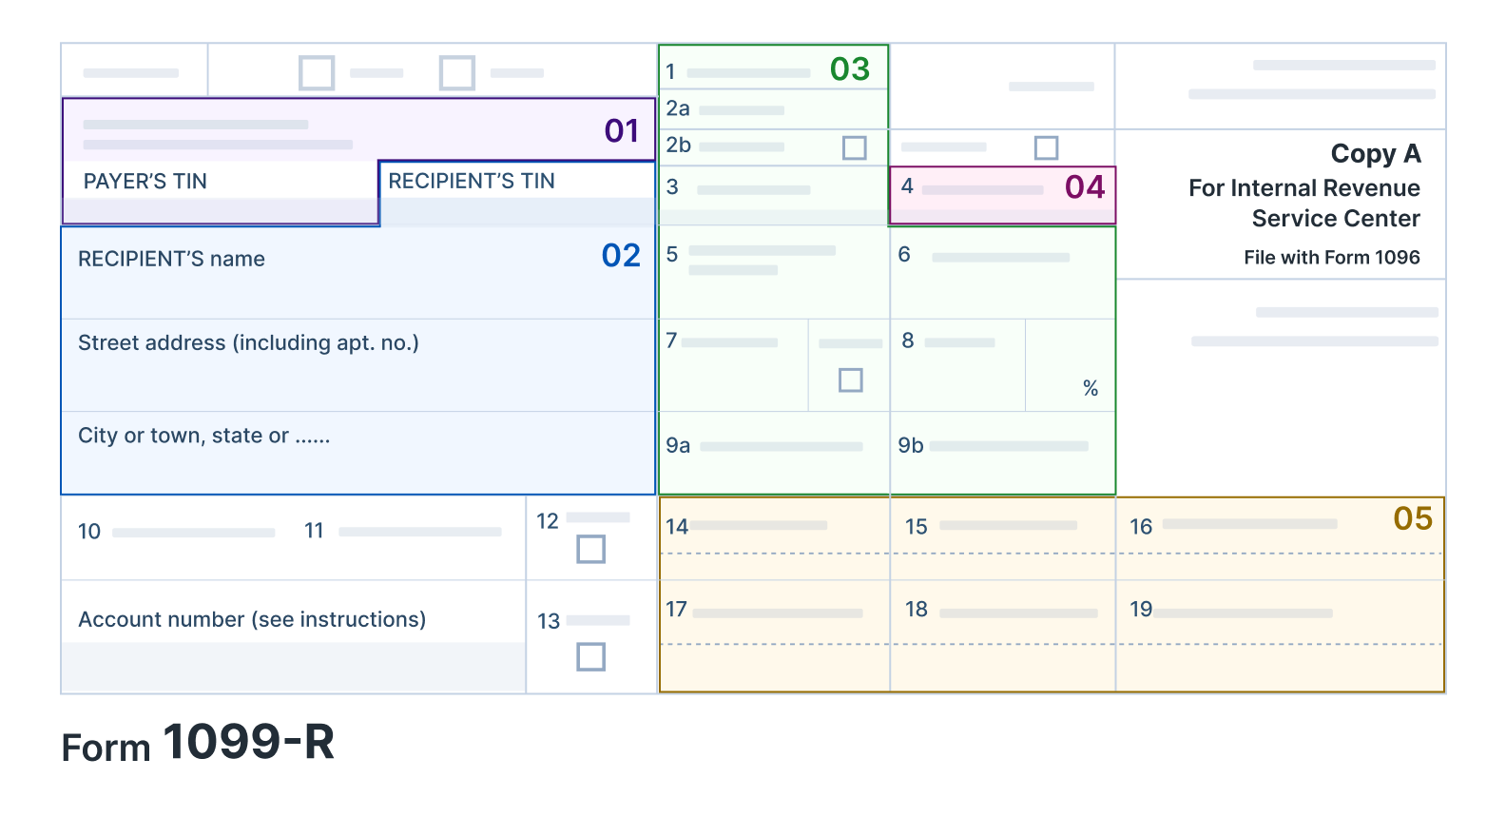Select the gold 05 section marker
Screen dimensions: 1506x817
point(1413,518)
